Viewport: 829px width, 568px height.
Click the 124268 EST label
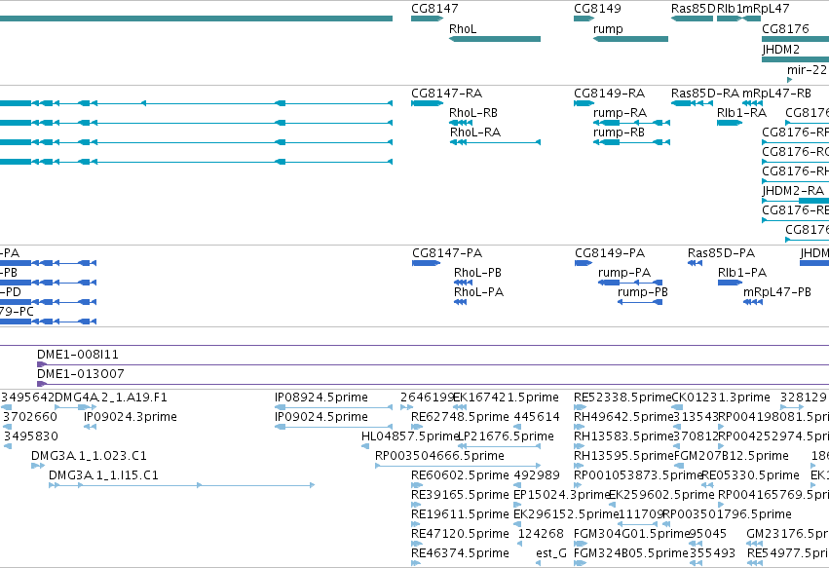[541, 534]
